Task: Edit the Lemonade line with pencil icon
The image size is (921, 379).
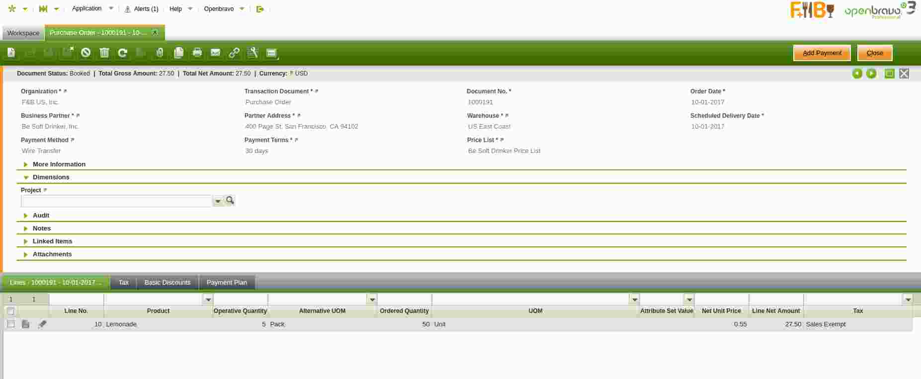Action: tap(42, 324)
